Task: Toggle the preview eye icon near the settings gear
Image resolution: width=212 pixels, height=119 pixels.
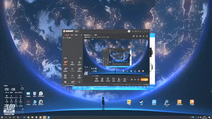Action: pos(135,80)
